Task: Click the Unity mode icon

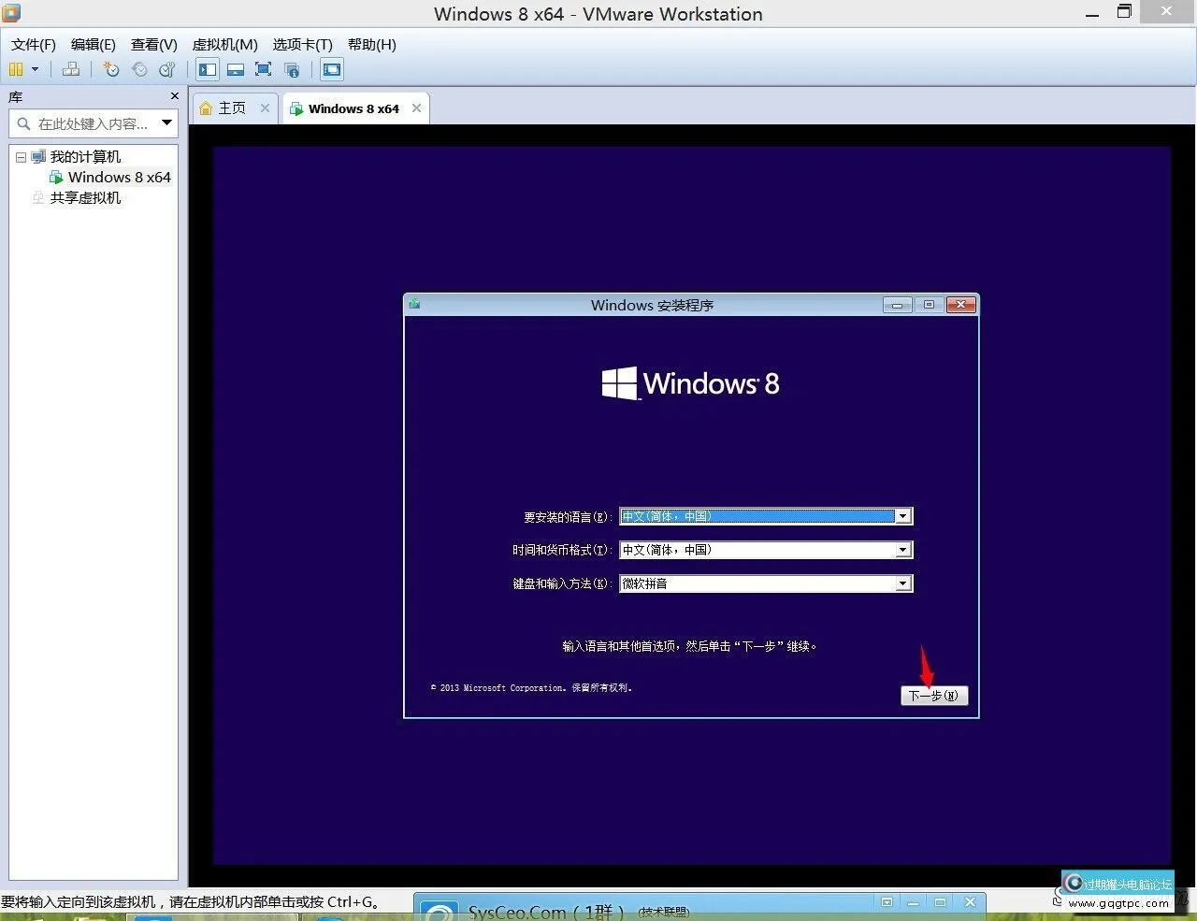Action: tap(292, 69)
